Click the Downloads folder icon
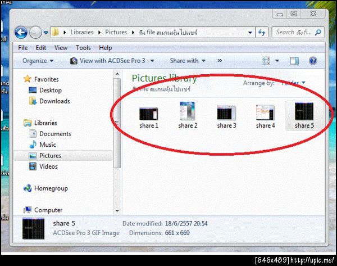The image size is (337, 266). click(33, 101)
